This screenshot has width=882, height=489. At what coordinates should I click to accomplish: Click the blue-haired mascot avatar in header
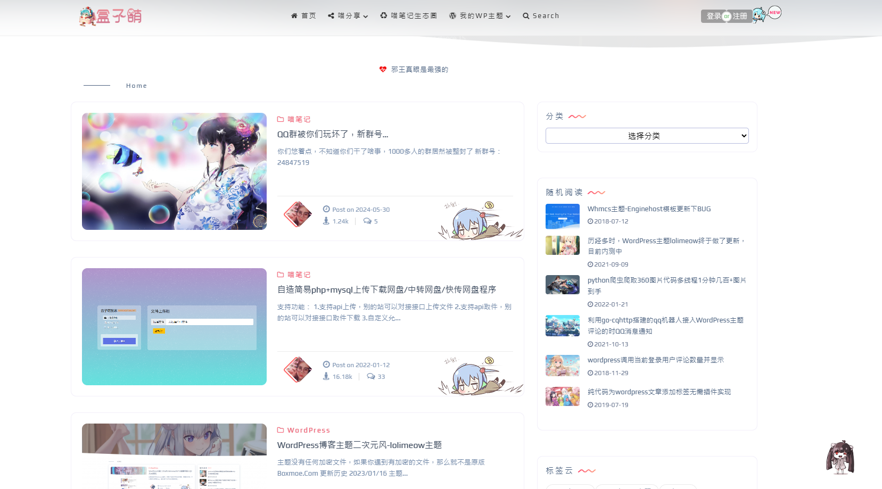coord(759,15)
